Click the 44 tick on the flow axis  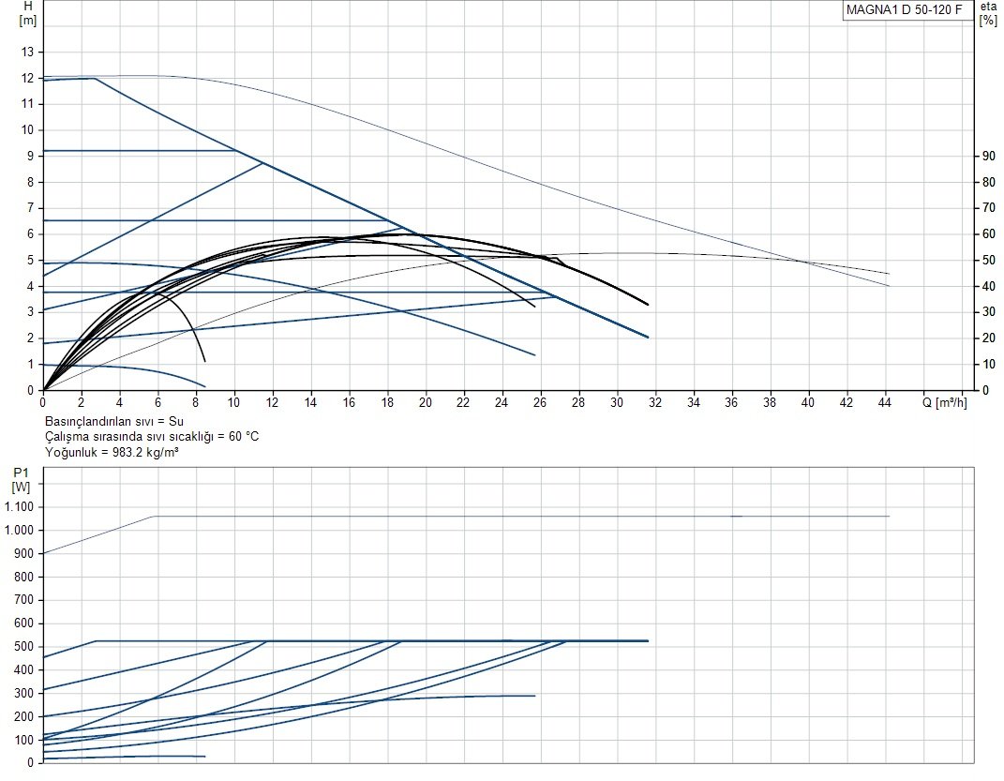pyautogui.click(x=884, y=402)
